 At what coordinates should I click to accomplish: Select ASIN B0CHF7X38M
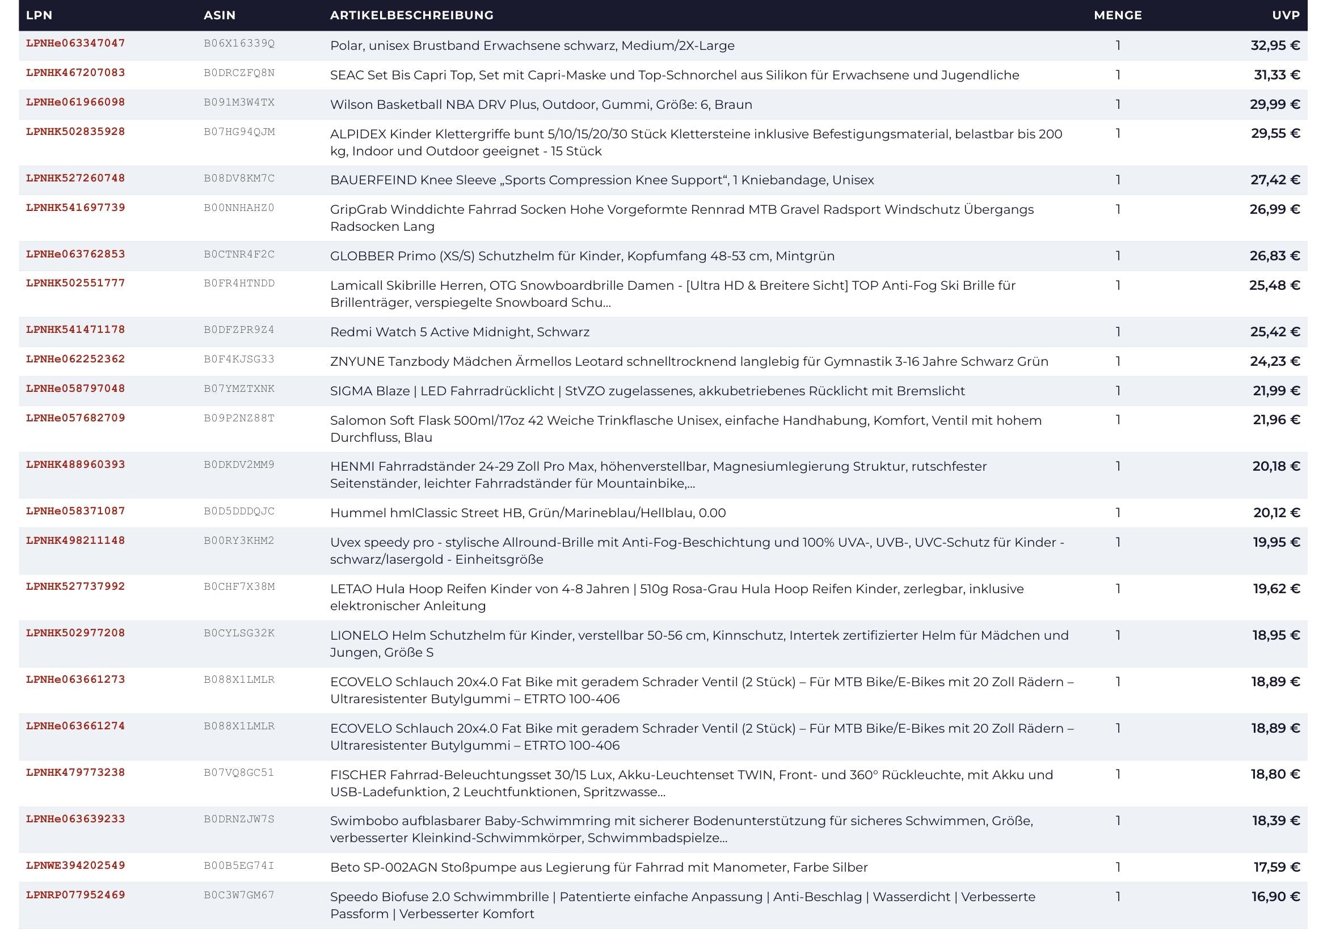tap(239, 587)
